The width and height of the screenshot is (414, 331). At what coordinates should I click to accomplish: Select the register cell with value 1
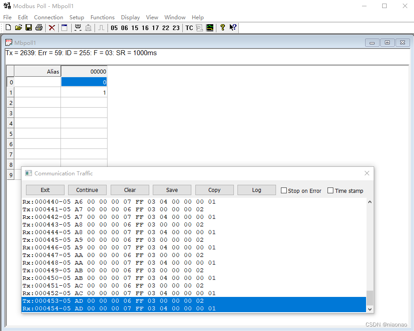pos(84,92)
